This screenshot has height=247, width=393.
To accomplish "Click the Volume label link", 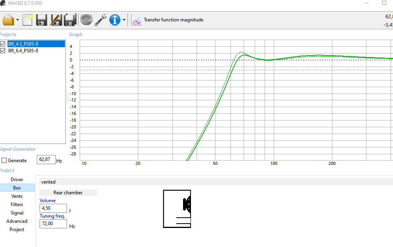I will point(48,201).
